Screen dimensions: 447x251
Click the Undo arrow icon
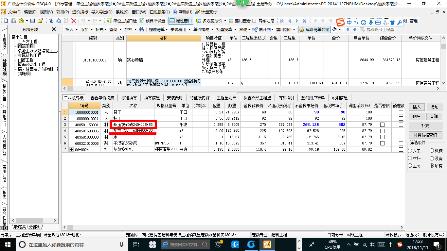coord(83,21)
